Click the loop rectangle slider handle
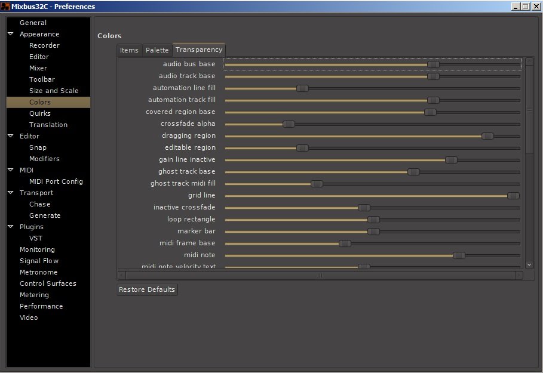Screen dimensions: 543x373 tap(373, 220)
